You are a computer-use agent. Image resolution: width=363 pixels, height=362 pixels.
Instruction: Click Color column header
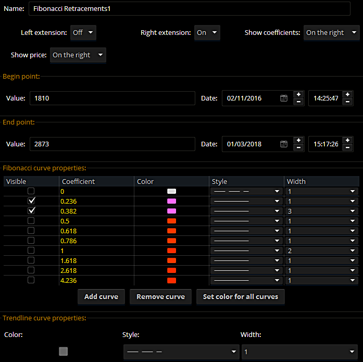tap(171, 181)
